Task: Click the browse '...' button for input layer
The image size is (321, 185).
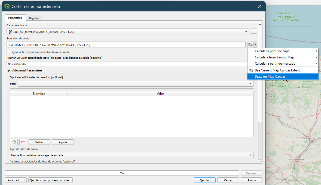Action: (x=254, y=32)
